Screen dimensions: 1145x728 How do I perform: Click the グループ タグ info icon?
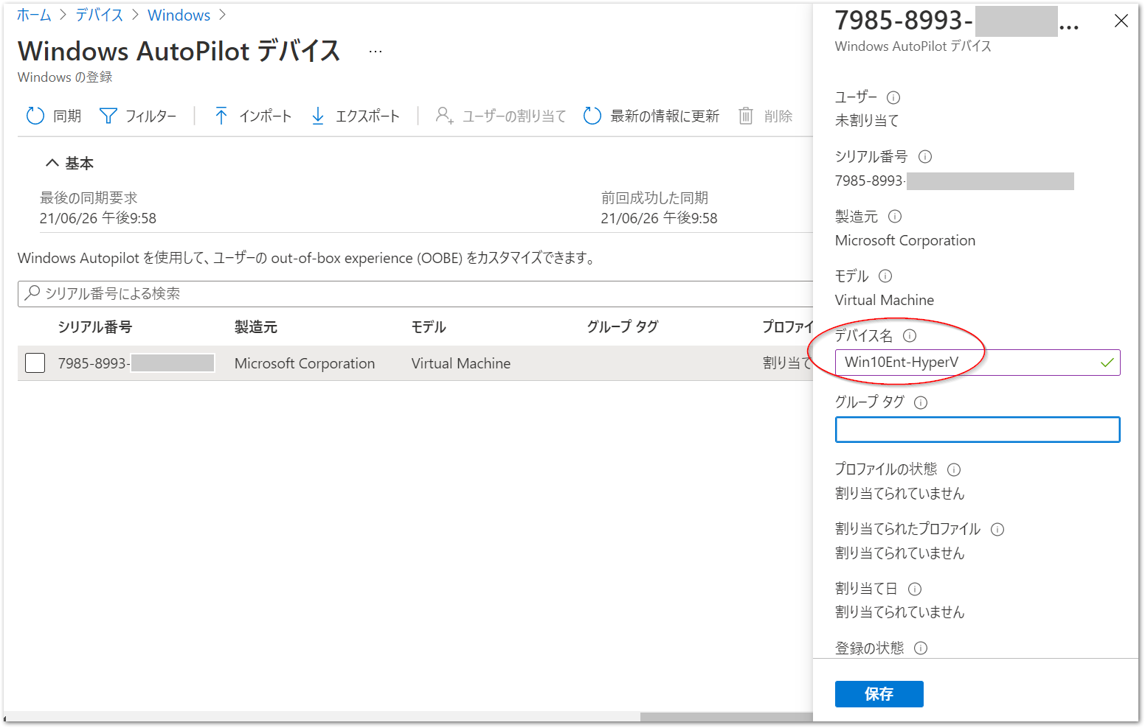pos(921,402)
